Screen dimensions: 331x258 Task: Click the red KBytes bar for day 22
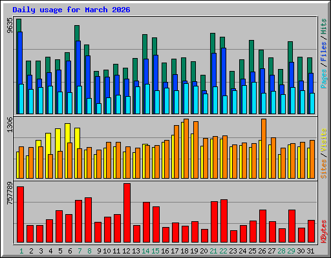tap(224, 221)
